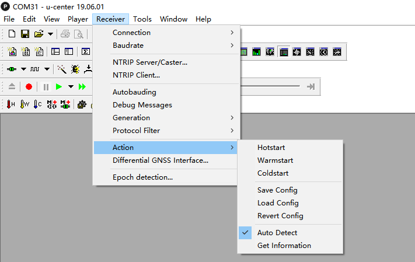Click the download arrow toolbar icon
This screenshot has height=262, width=415.
coord(88,69)
